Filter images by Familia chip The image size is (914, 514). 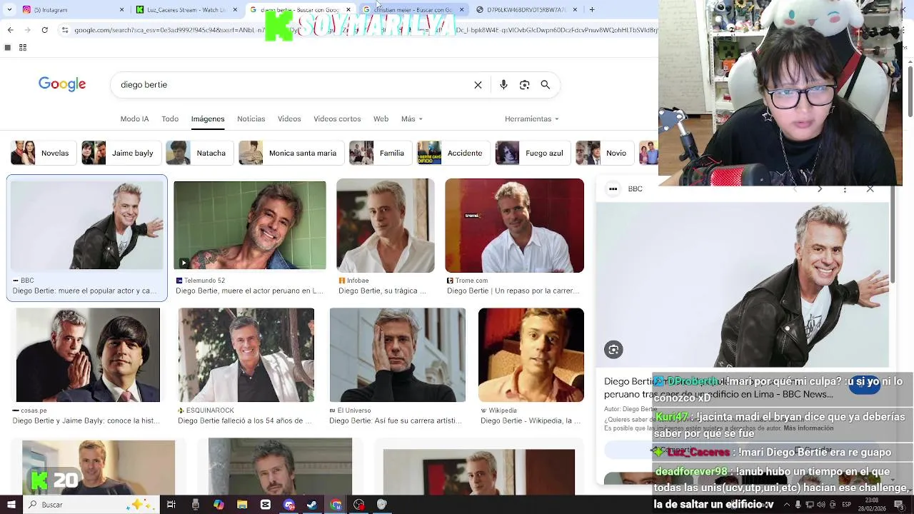pos(379,153)
